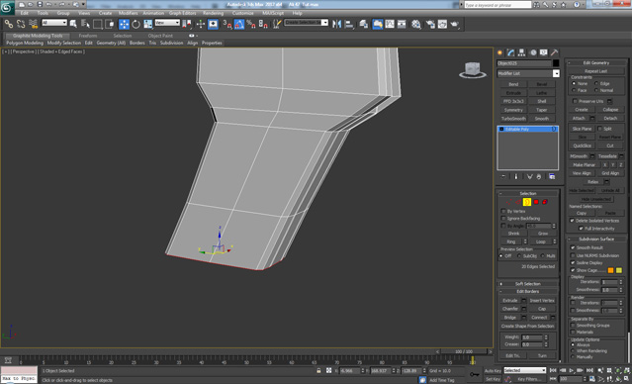The image size is (632, 384).
Task: Open the selection filter All dropdown
Action: [x=54, y=23]
